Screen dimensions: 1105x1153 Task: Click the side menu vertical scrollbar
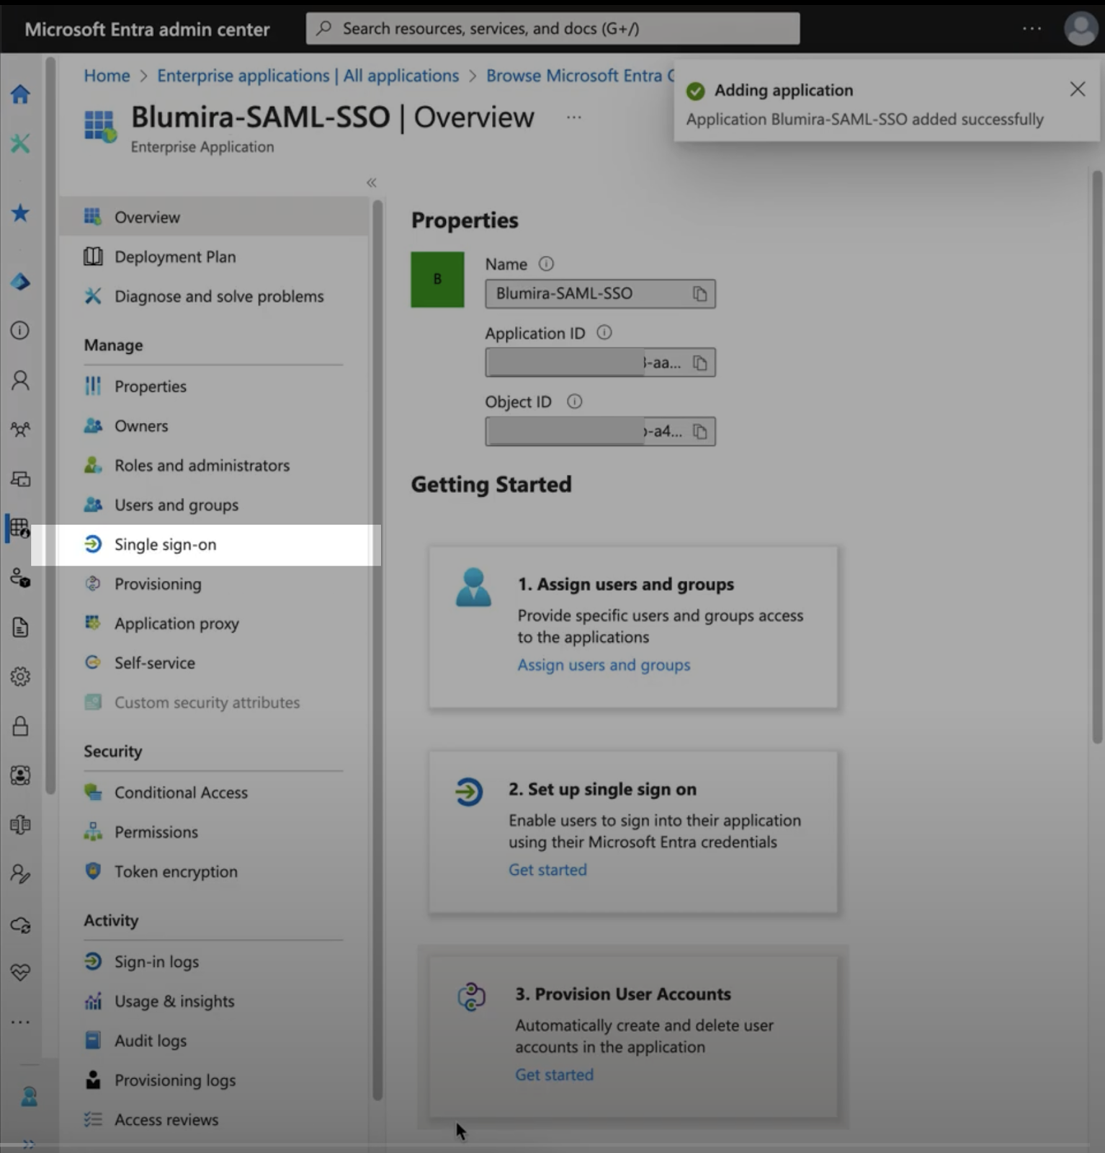[x=377, y=650]
